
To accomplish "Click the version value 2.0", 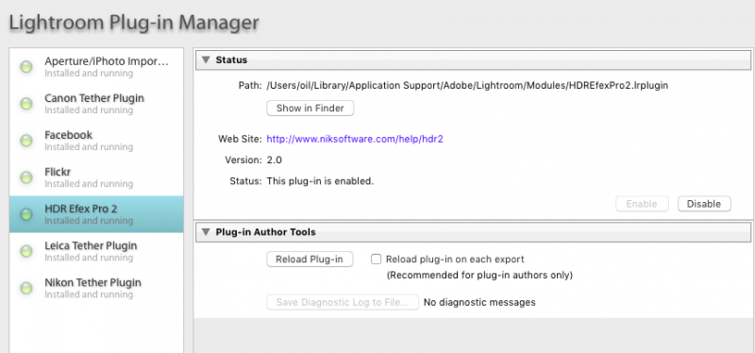I will pyautogui.click(x=274, y=160).
